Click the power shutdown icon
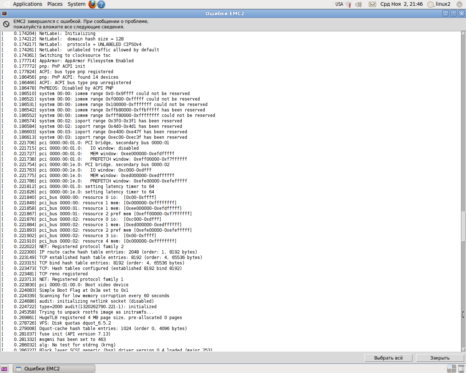Screen dimensions: 466x373 (459, 4)
